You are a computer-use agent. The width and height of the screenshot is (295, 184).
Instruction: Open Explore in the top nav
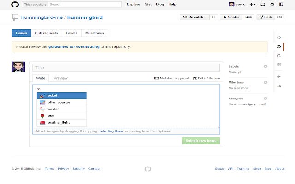tap(133, 4)
